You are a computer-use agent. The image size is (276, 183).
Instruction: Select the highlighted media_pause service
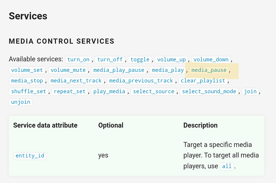(x=209, y=70)
